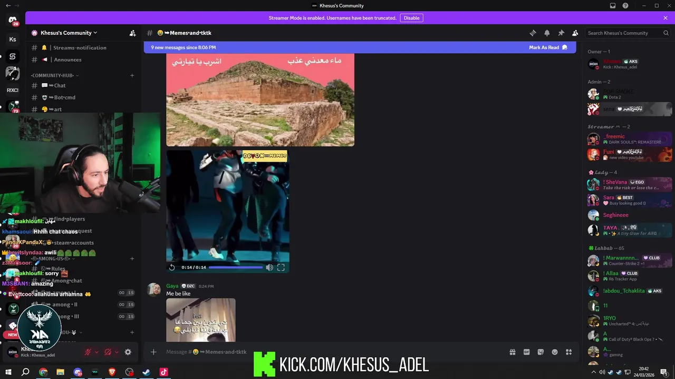
Task: Click the invite members icon beside server name
Action: point(132,33)
